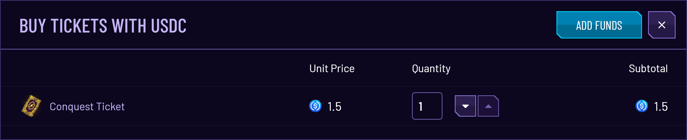This screenshot has height=140, width=687.
Task: Click the Quantity column header
Action: [431, 69]
